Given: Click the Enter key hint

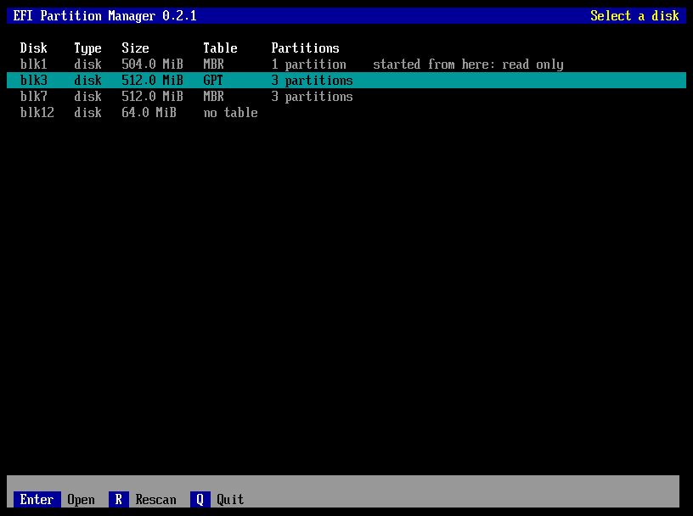Looking at the screenshot, I should point(37,500).
